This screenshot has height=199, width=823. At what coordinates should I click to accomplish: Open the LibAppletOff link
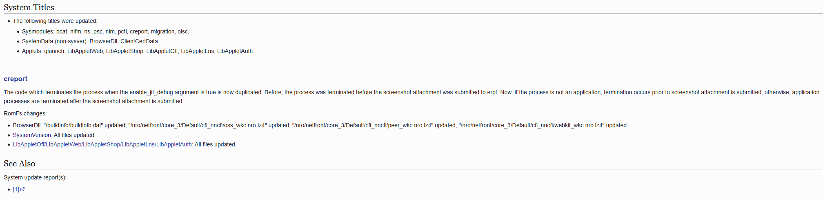click(x=28, y=144)
